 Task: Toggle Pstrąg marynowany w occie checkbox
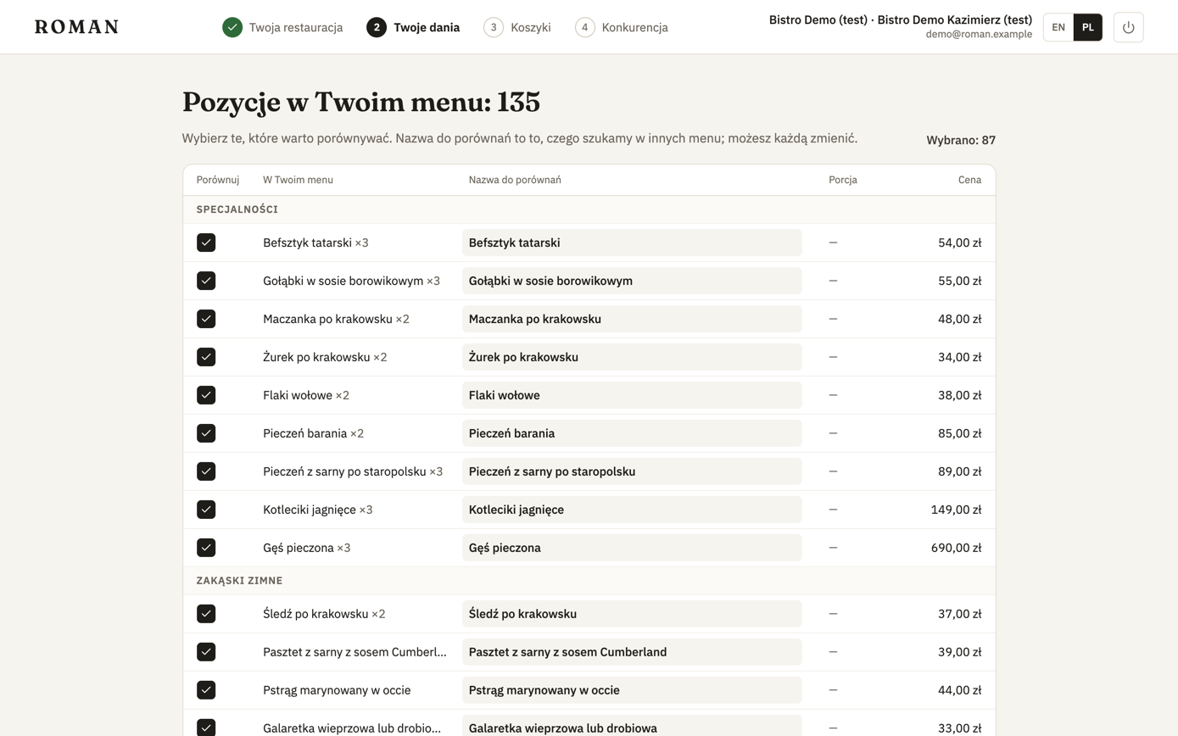(x=206, y=690)
